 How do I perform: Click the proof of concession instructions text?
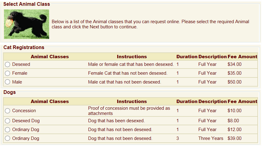[129, 111]
